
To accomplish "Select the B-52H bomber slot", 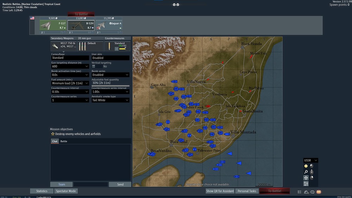I will click(81, 25).
